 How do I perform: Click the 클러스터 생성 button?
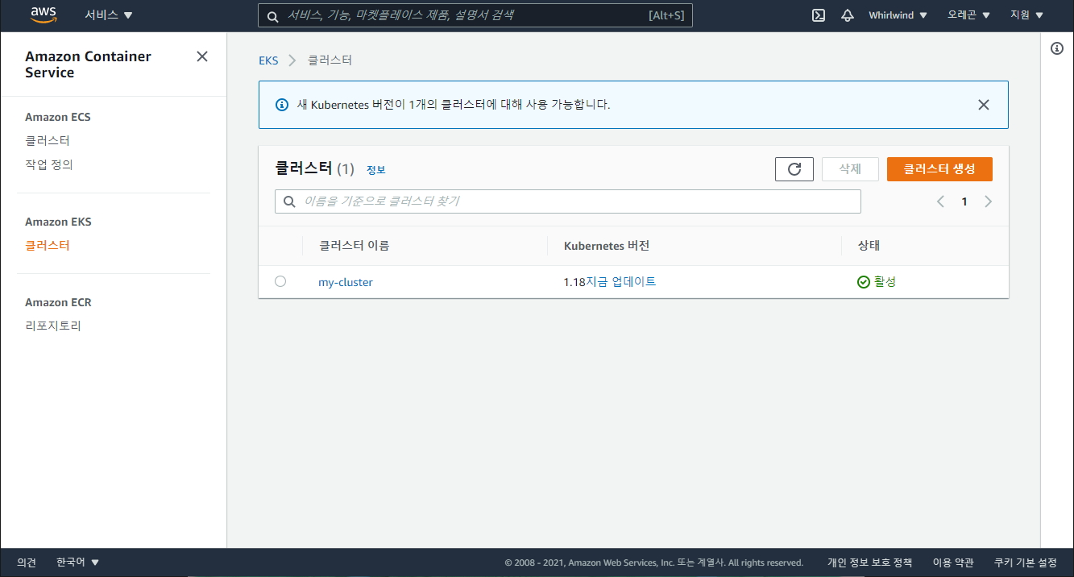(x=939, y=169)
